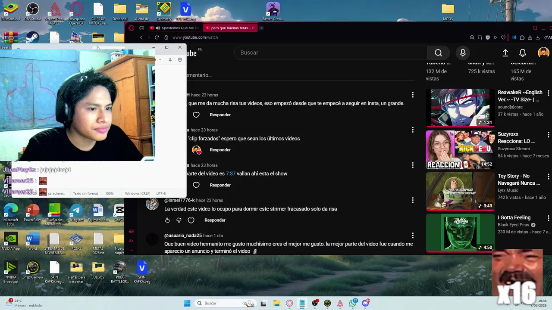The width and height of the screenshot is (552, 310).
Task: Reply to the 'clip forzados' comment
Action: 220,150
